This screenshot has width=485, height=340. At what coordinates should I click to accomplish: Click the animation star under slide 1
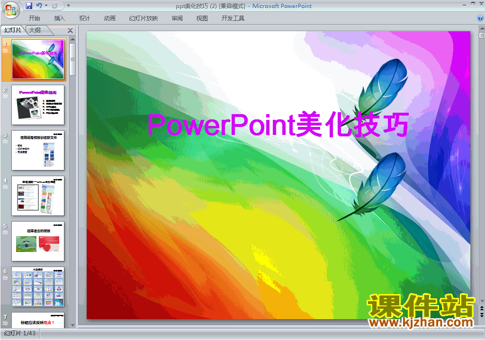tap(5, 50)
